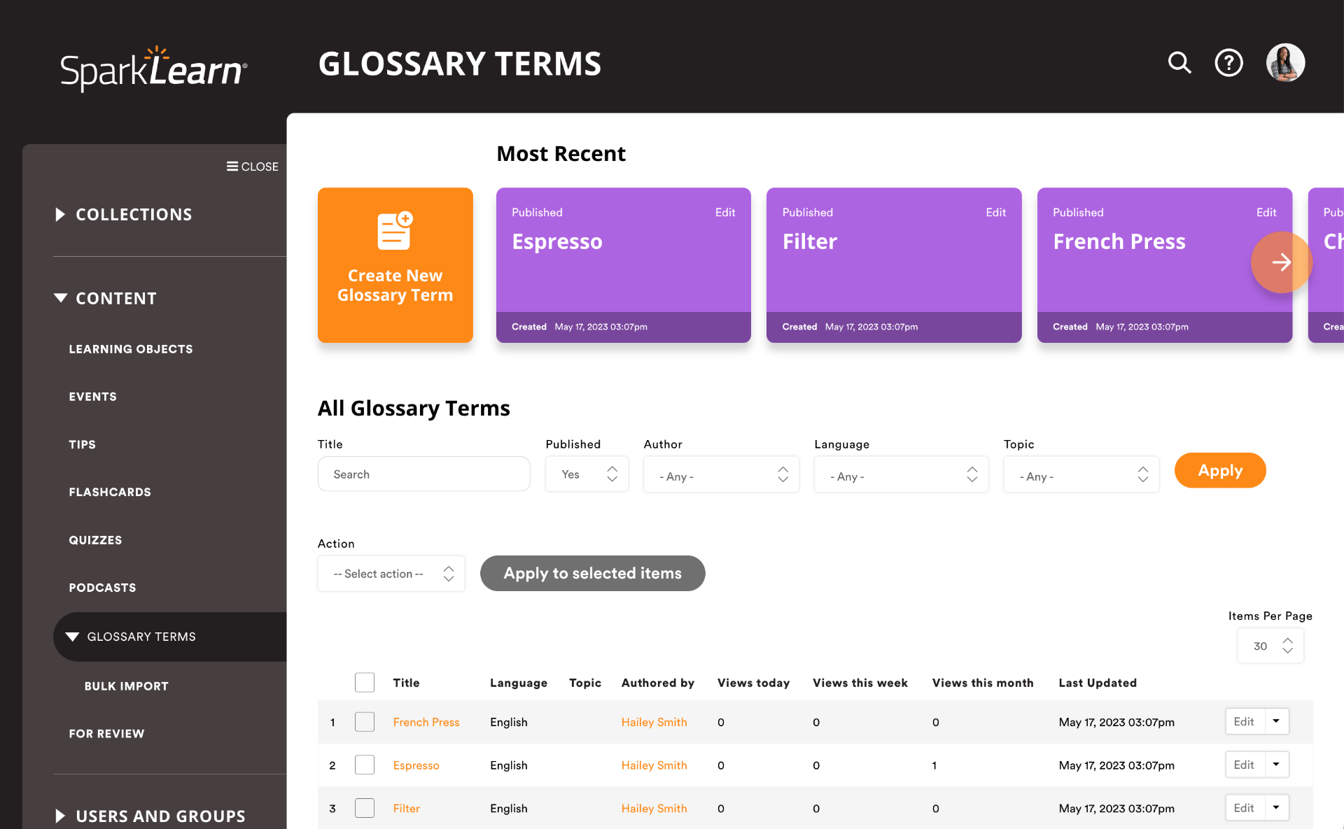Open the Hailey Smith link in Espresso row
1344x829 pixels.
(654, 765)
